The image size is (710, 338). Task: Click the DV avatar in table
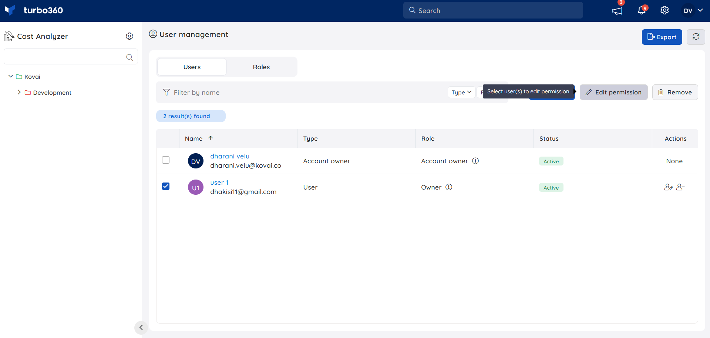tap(196, 161)
